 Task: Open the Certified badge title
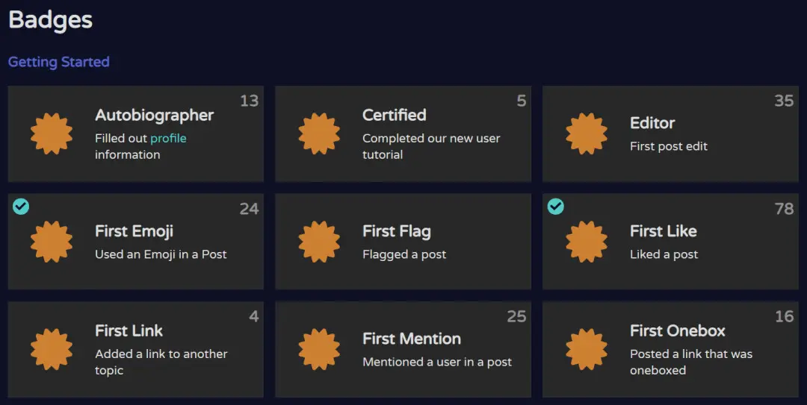(x=395, y=115)
